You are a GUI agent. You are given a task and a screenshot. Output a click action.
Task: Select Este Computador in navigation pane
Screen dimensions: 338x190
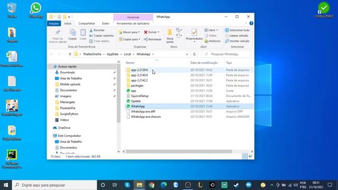coord(69,136)
